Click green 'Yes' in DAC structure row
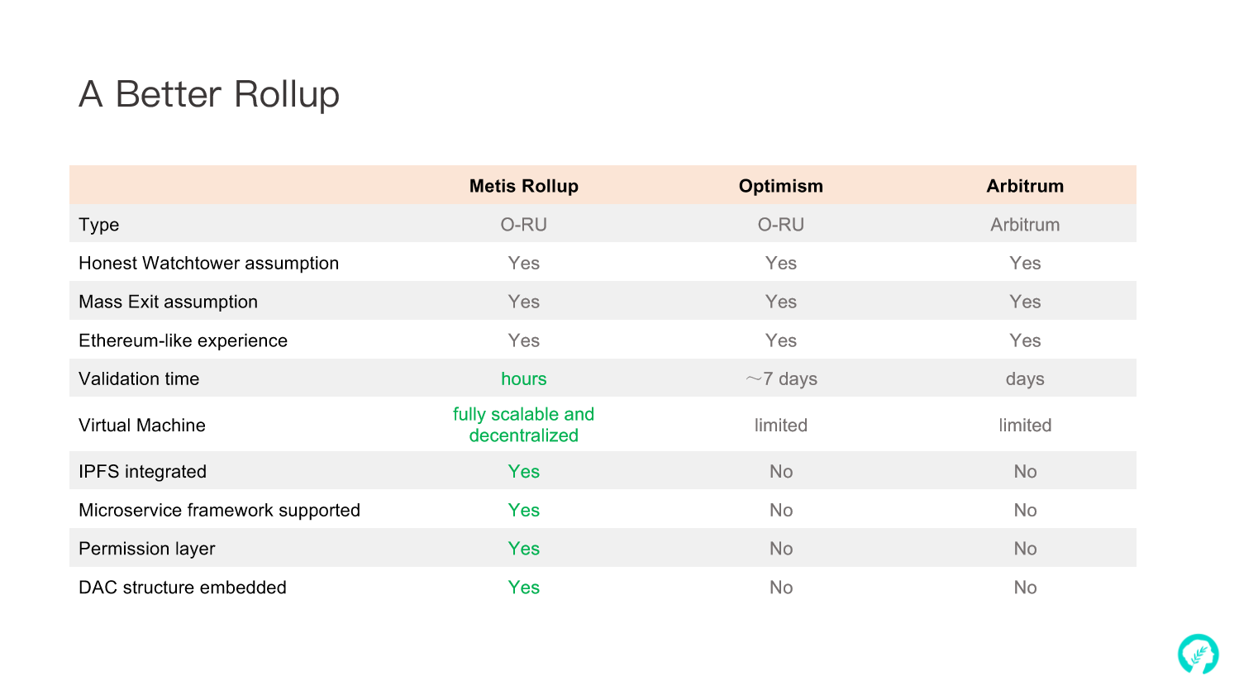The image size is (1239, 690). pos(524,588)
